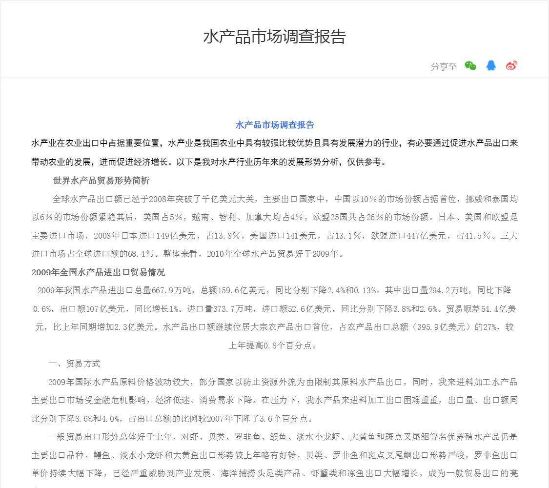
Task: Click the line starting 主要出口品种。鳗鱼、淡水小龙虾
Action: pos(274,455)
